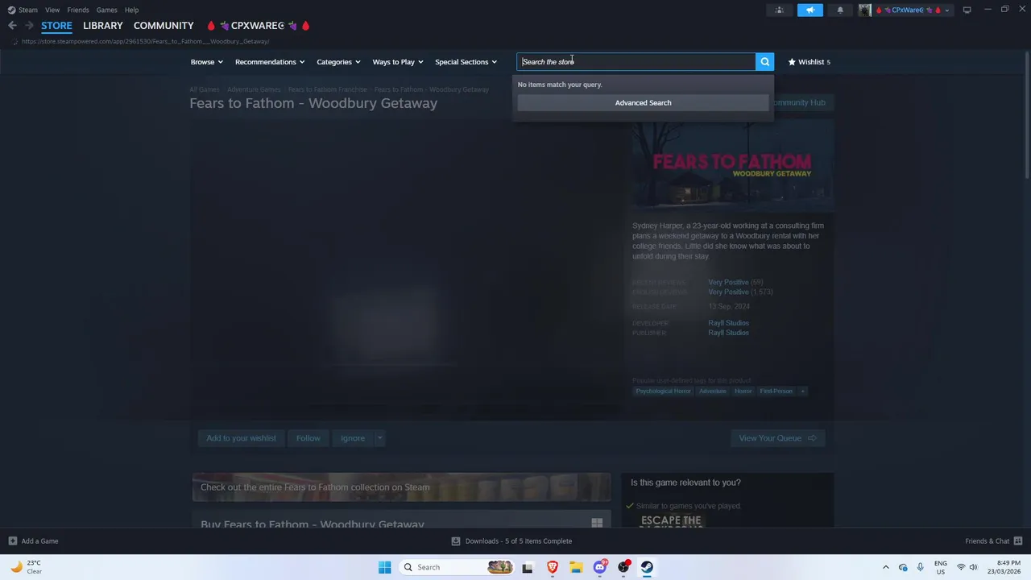Expand the dropdown arrow beside Ignore

click(379, 438)
